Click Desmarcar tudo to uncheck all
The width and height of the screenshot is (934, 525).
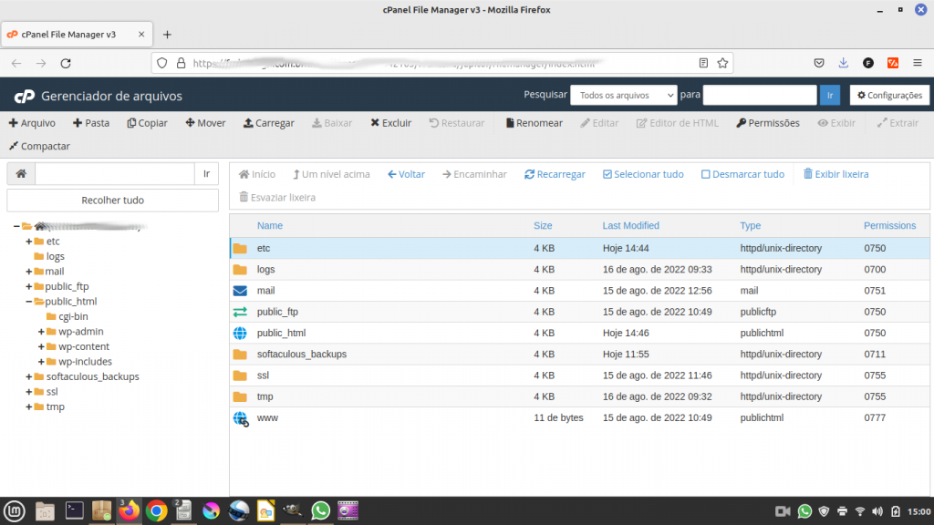742,174
